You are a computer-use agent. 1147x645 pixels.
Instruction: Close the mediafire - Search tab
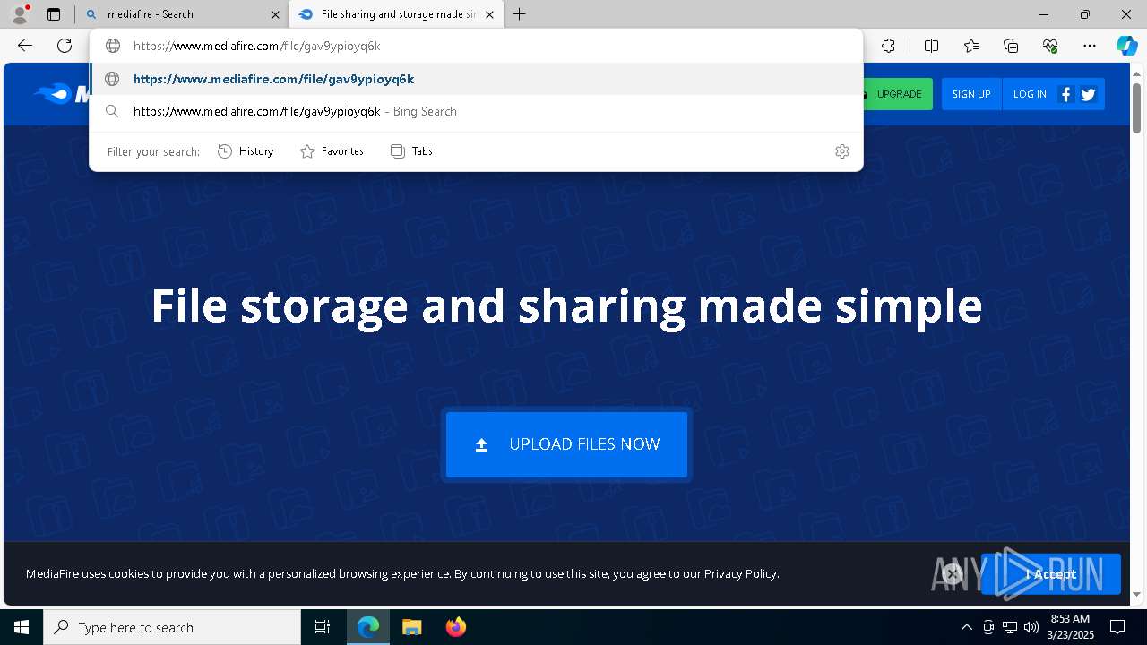click(275, 14)
